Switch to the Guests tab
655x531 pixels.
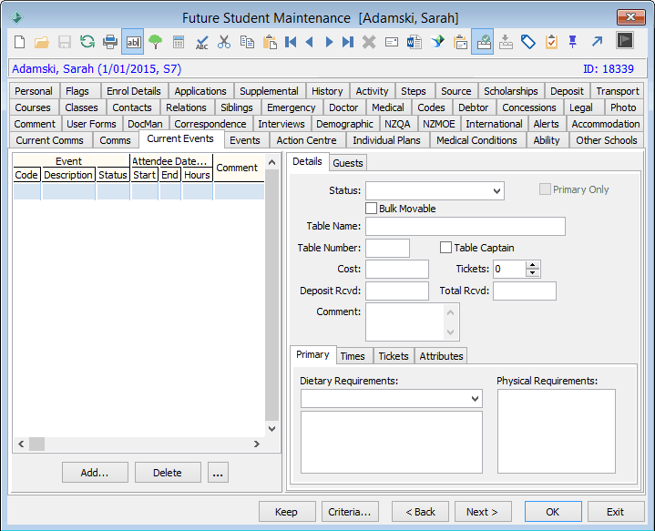348,163
